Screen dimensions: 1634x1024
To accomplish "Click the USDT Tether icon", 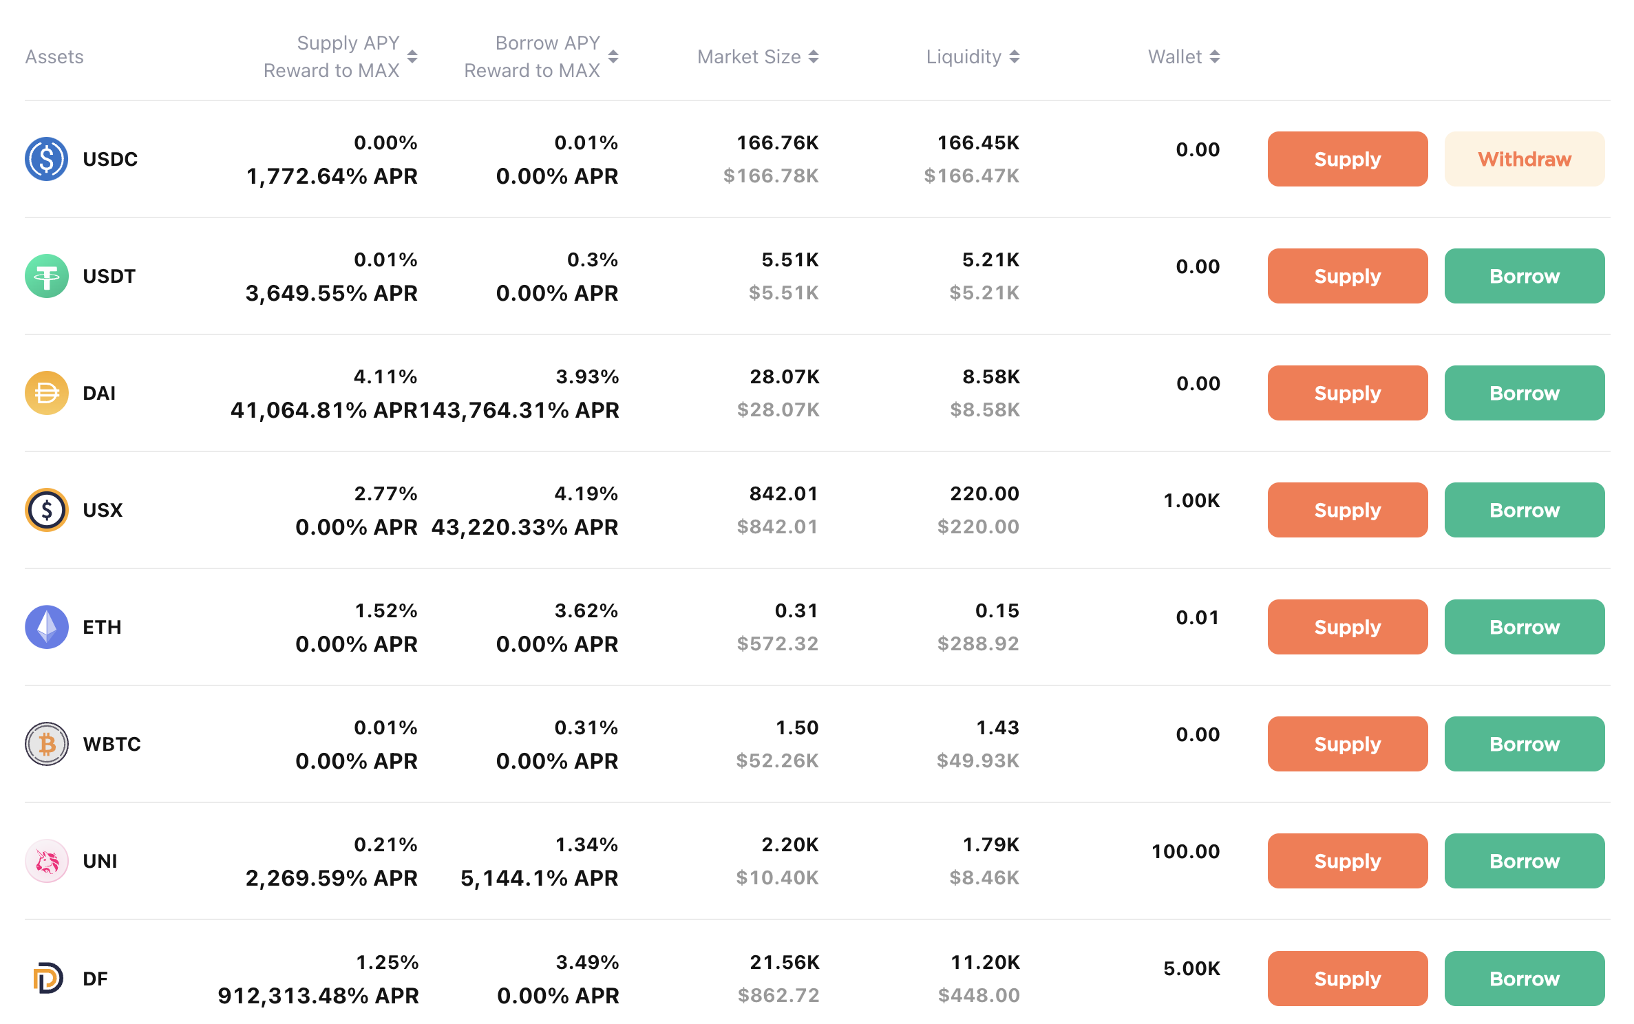I will click(46, 276).
